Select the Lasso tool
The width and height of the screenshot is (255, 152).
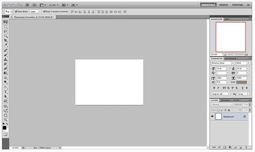coord(5,31)
